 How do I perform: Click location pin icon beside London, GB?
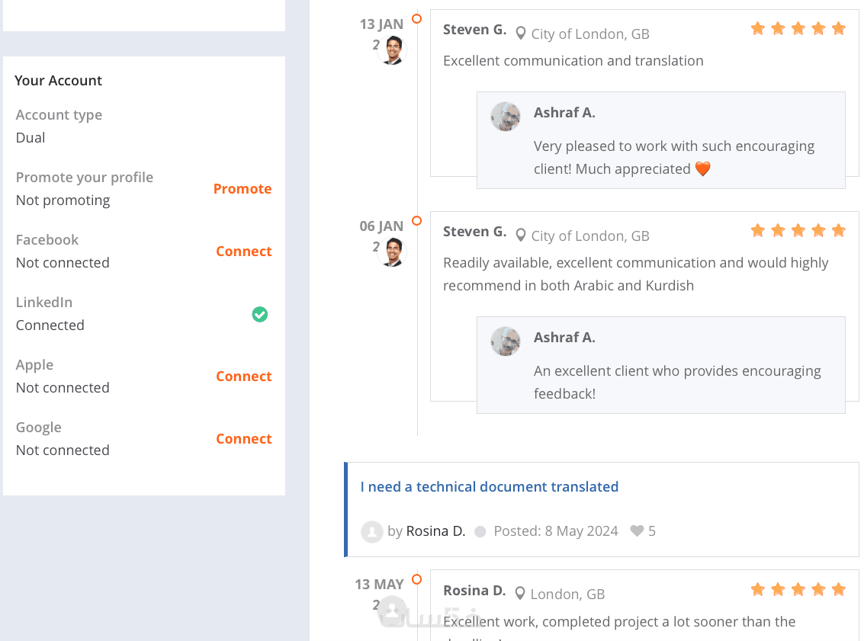pyautogui.click(x=521, y=594)
